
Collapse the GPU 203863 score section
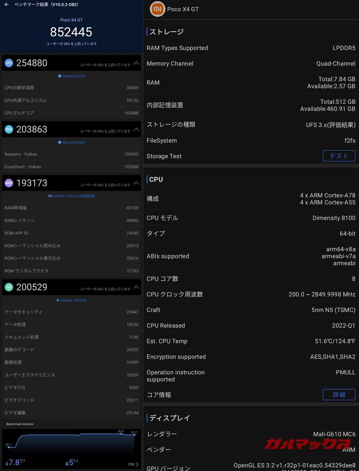(136, 130)
